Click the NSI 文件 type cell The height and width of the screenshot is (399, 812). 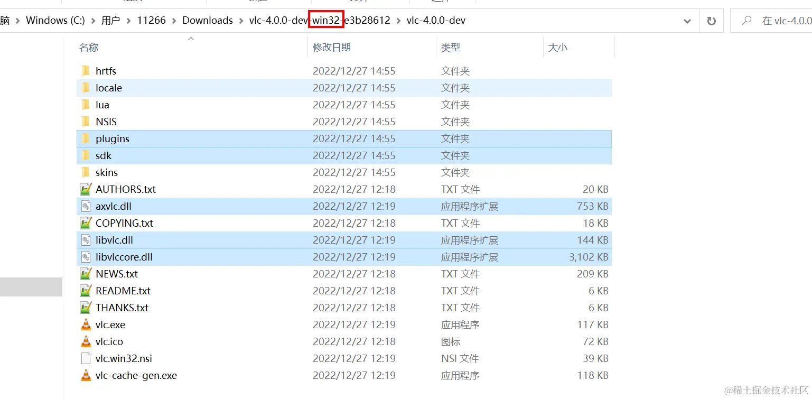tap(460, 358)
